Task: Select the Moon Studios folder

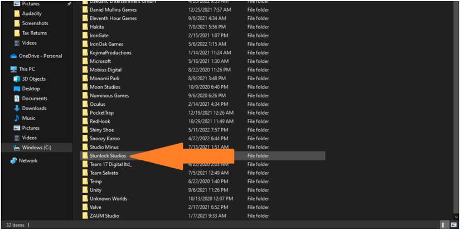Action: [x=105, y=87]
